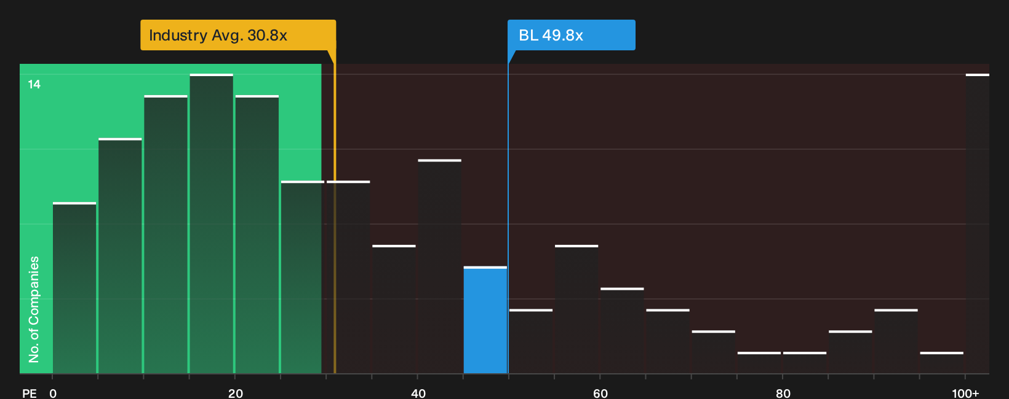Click the 'No. of Companies' axis label
The height and width of the screenshot is (399, 1009).
[x=34, y=309]
